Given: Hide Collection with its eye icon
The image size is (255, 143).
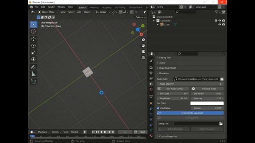Looking at the screenshot, I should 220,21.
